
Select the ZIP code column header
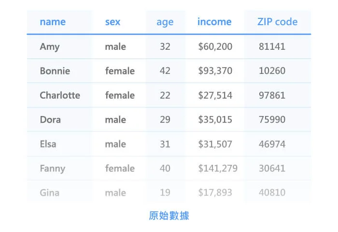coord(278,22)
